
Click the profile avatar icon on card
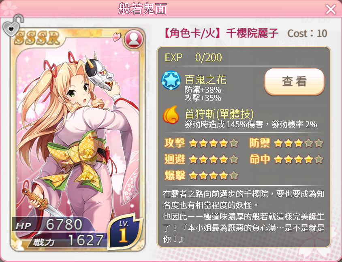pyautogui.click(x=134, y=39)
